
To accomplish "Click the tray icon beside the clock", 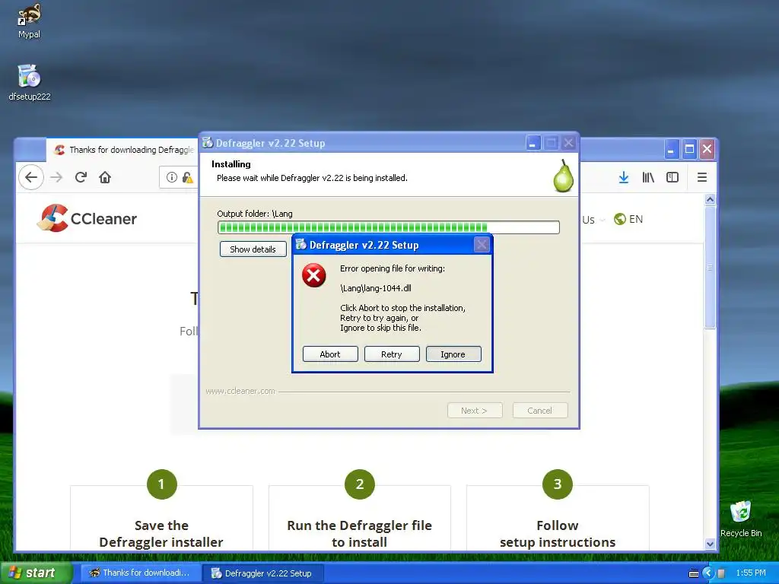I will [721, 573].
